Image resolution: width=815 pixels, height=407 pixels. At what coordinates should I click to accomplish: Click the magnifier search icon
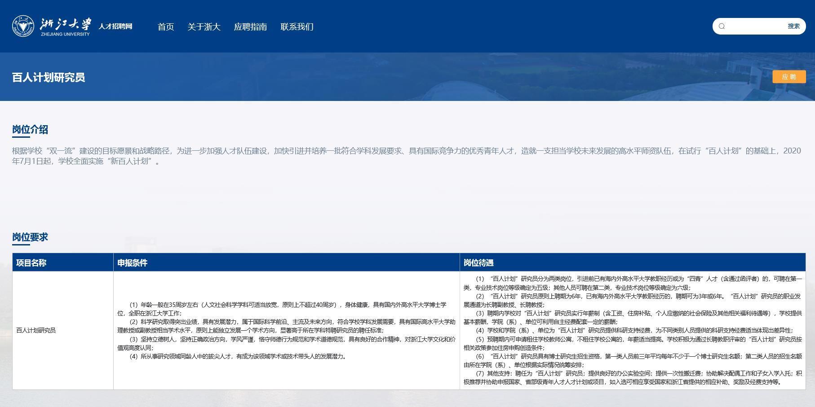[x=722, y=26]
